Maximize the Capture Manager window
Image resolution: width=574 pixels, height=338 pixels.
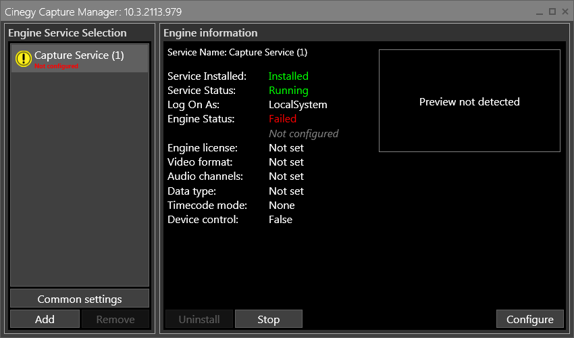(552, 11)
